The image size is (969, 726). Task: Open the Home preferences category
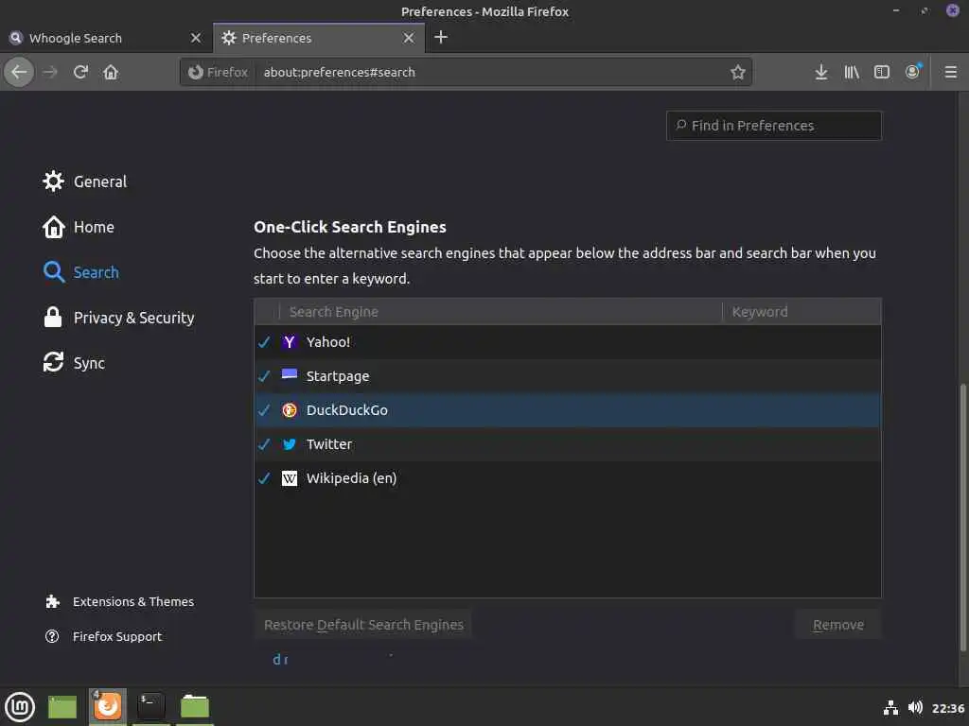coord(79,227)
